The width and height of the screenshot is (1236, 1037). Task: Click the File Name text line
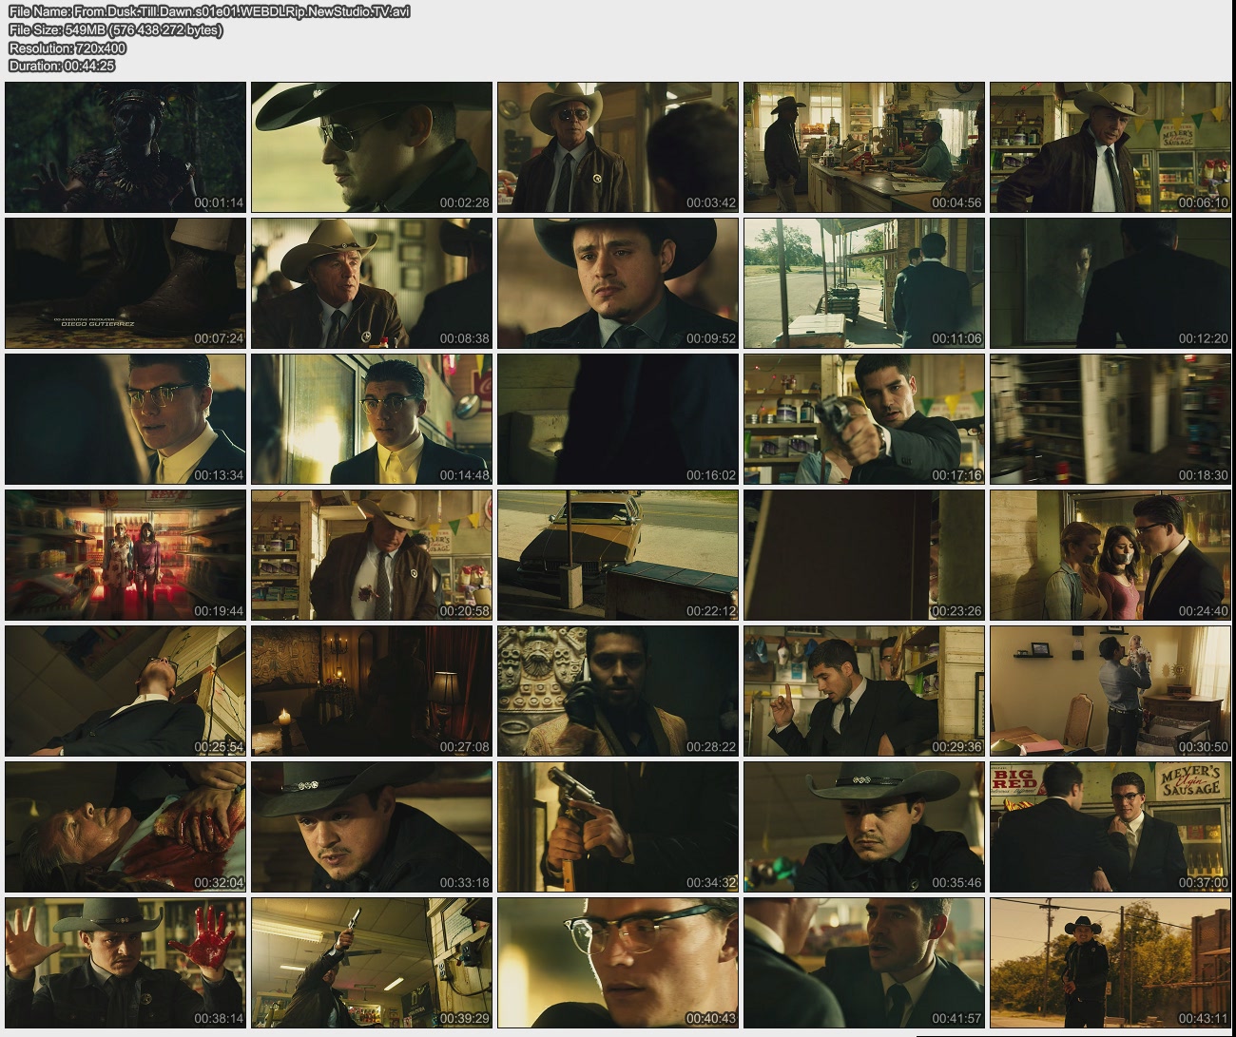[209, 11]
